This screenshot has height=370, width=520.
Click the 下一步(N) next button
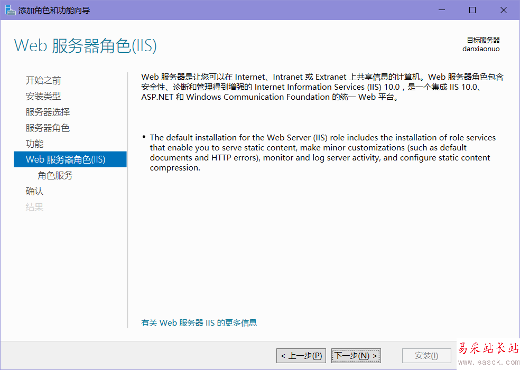click(356, 356)
